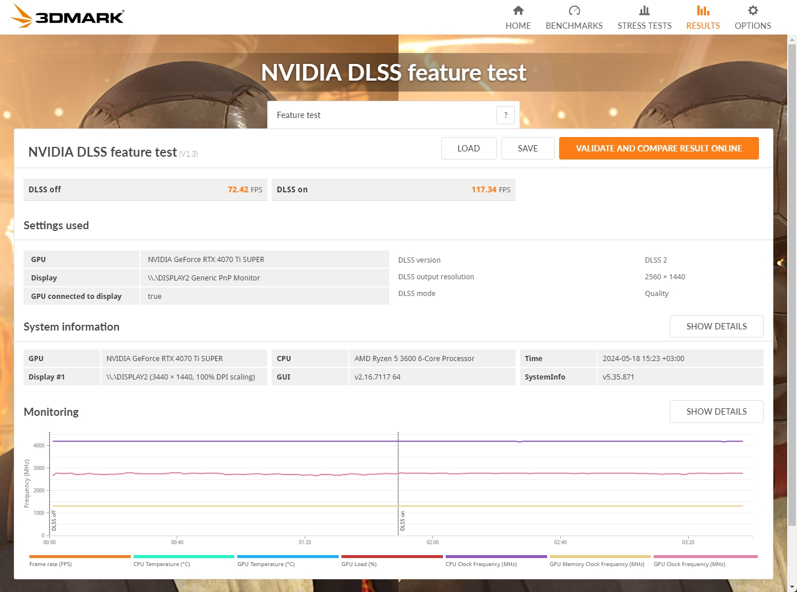Viewport: 797px width, 592px height.
Task: Show details for Monitoring
Action: (716, 412)
